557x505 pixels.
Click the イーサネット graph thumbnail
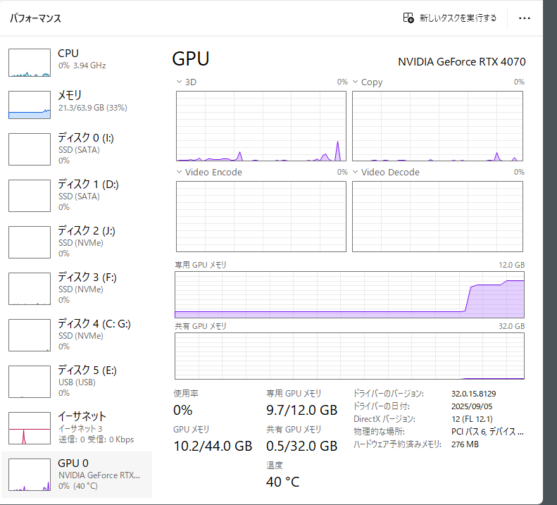click(30, 428)
